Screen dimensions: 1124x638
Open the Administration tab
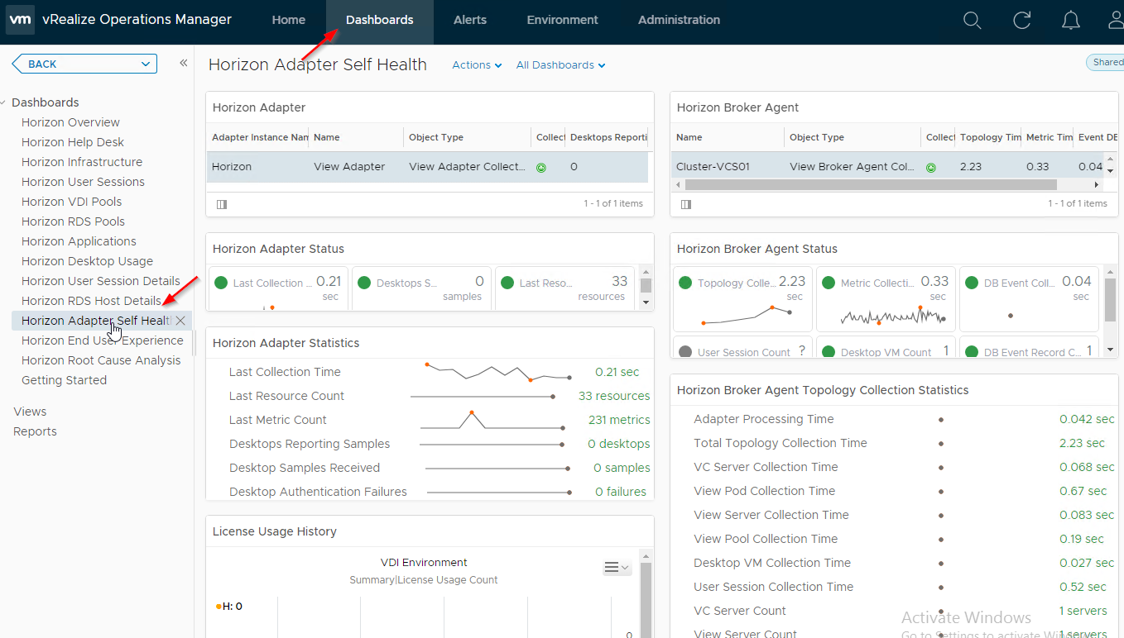coord(679,20)
